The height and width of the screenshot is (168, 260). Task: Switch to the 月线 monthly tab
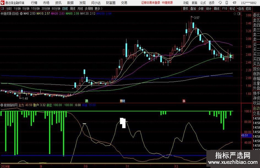pyautogui.click(x=80, y=9)
